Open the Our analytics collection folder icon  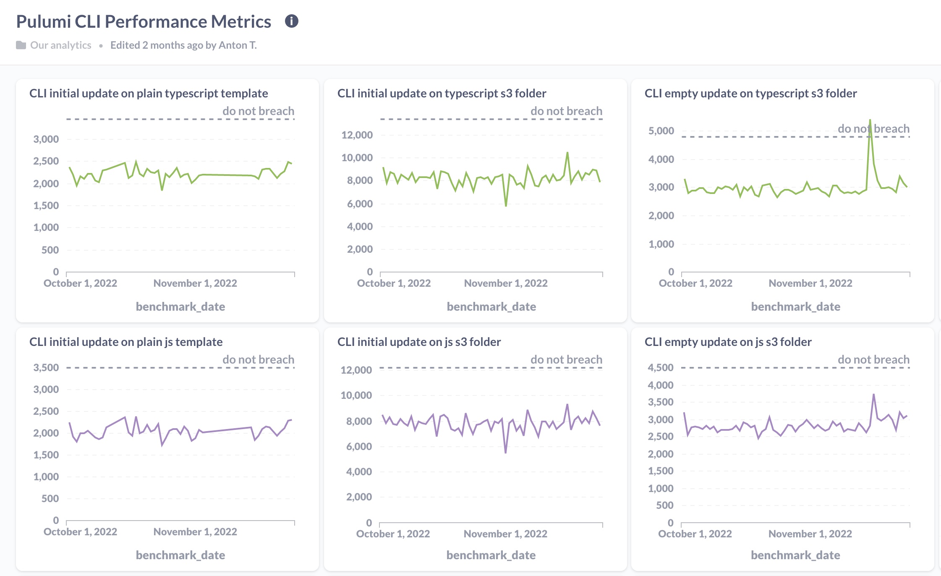pyautogui.click(x=21, y=45)
